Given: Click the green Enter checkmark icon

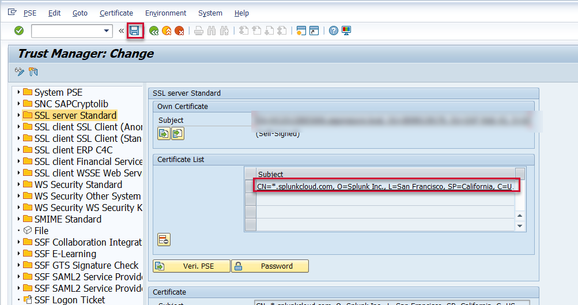Looking at the screenshot, I should [x=19, y=31].
